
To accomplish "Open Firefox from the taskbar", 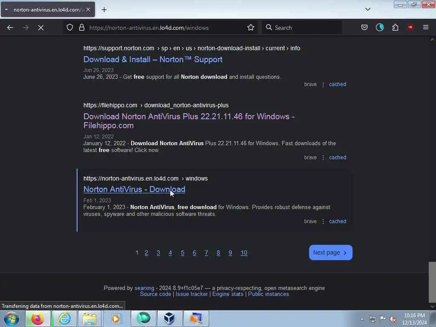I will tap(37, 318).
